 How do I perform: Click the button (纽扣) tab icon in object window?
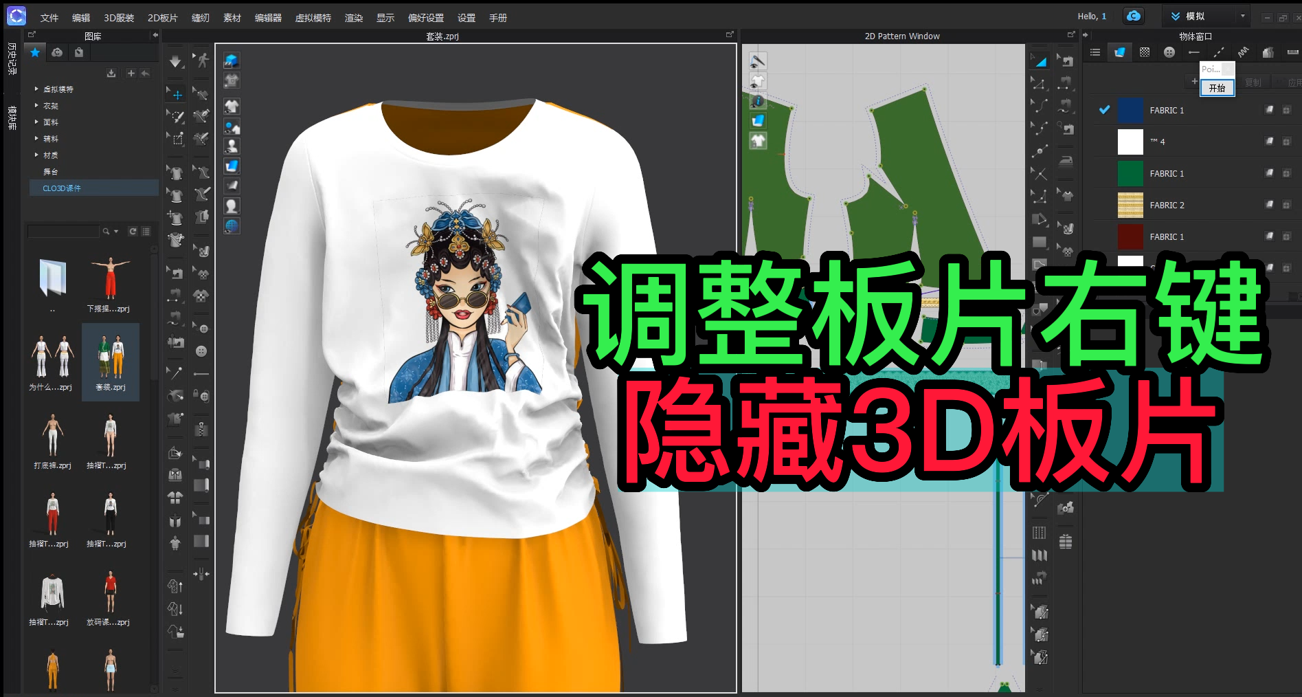(1169, 52)
